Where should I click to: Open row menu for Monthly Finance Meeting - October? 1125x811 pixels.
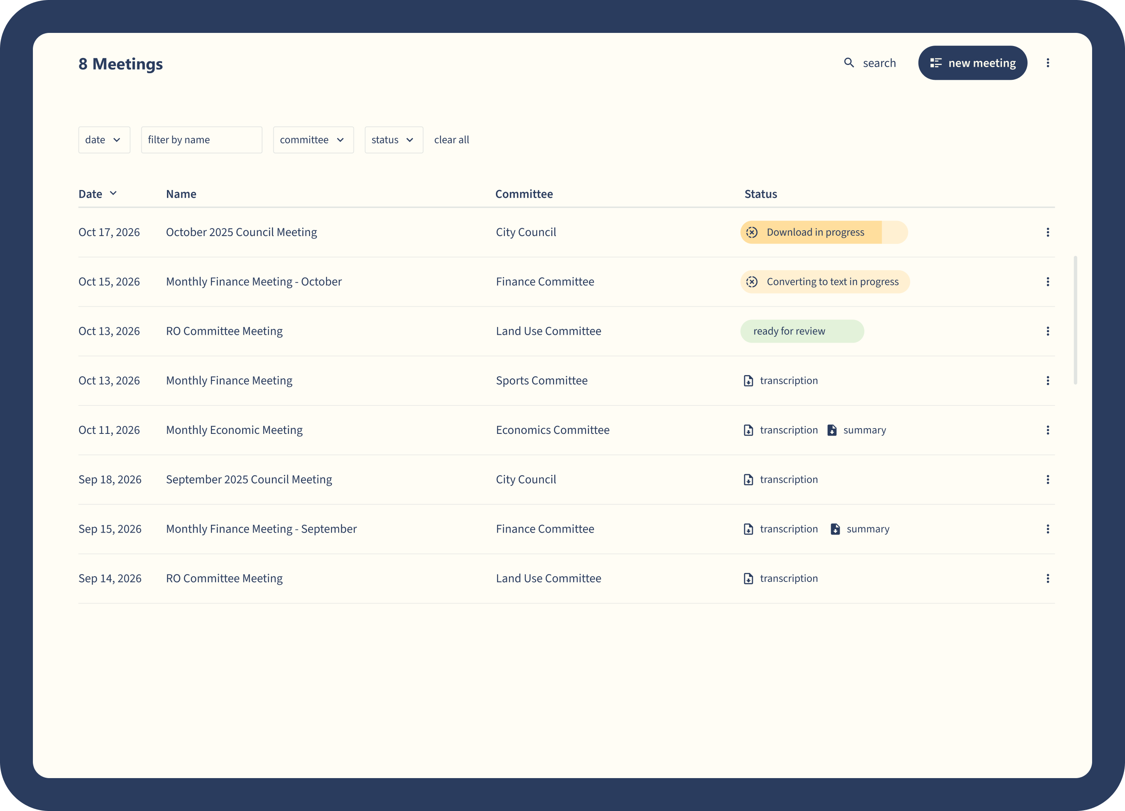pos(1048,282)
